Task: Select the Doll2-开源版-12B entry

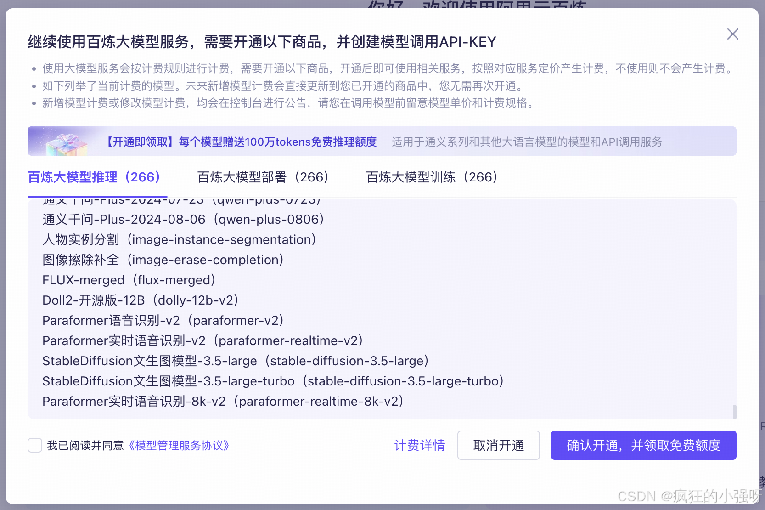Action: tap(141, 300)
